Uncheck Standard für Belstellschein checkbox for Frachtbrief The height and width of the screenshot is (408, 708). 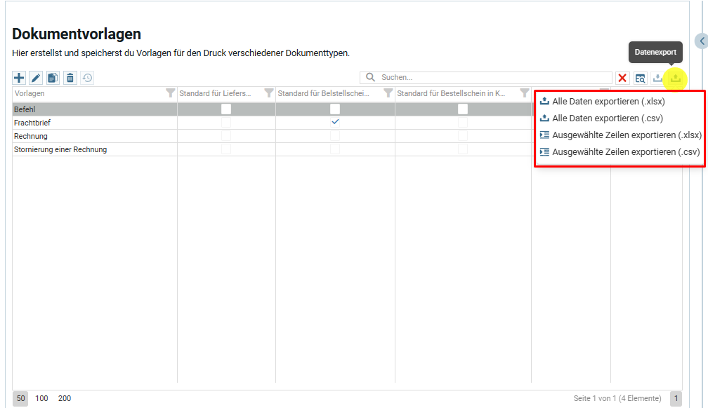[335, 123]
